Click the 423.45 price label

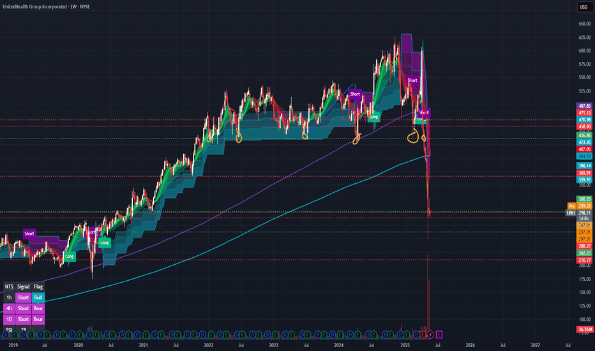[x=584, y=142]
